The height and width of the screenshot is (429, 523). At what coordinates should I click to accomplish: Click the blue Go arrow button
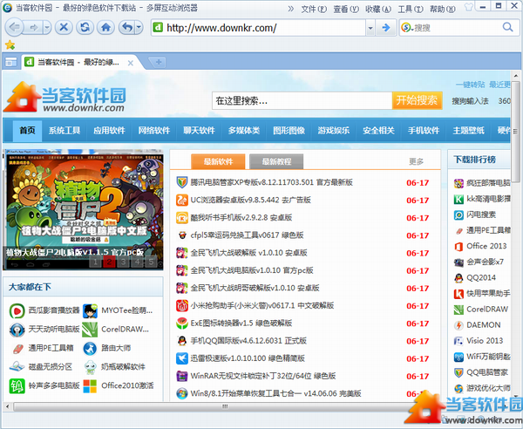click(385, 28)
